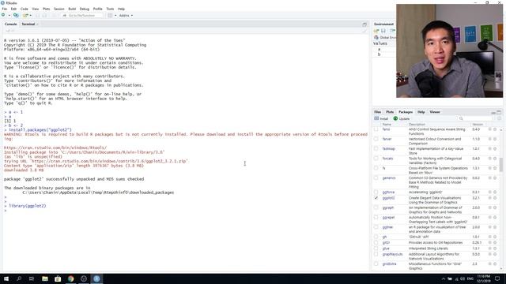Open the Session menu
This screenshot has height=284, width=506.
pos(59,9)
